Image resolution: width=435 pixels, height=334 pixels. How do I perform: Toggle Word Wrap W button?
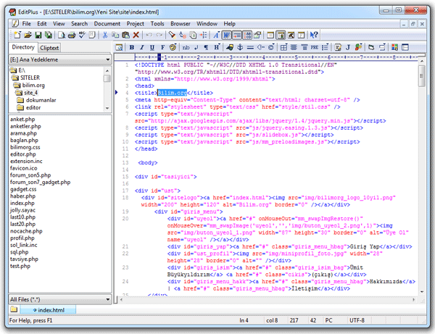[x=226, y=35]
